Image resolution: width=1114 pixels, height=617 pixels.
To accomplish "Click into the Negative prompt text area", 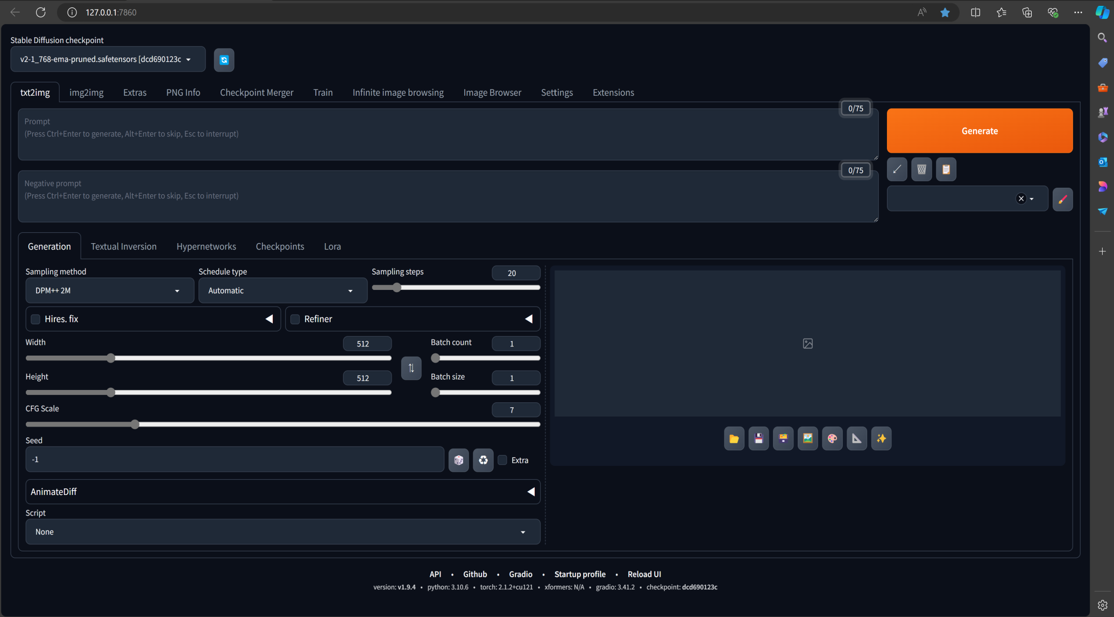I will [448, 196].
